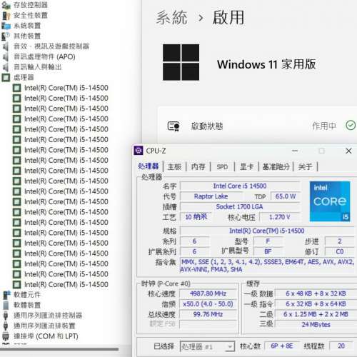Click the 代号 value Raptor Lake
The width and height of the screenshot is (357, 357).
pos(211,196)
